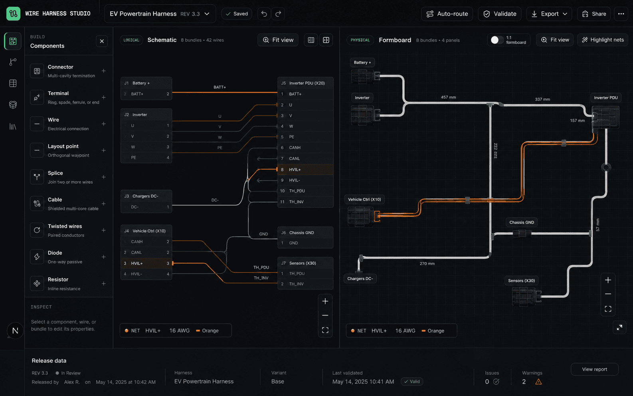Add a Terminal component
The width and height of the screenshot is (633, 396).
pos(103,97)
